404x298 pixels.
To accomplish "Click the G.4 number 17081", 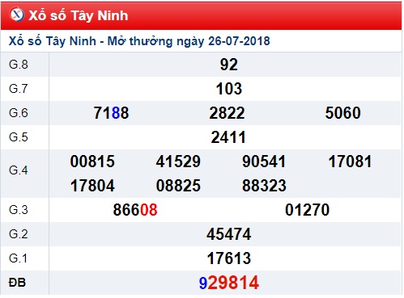I will pos(350,162).
